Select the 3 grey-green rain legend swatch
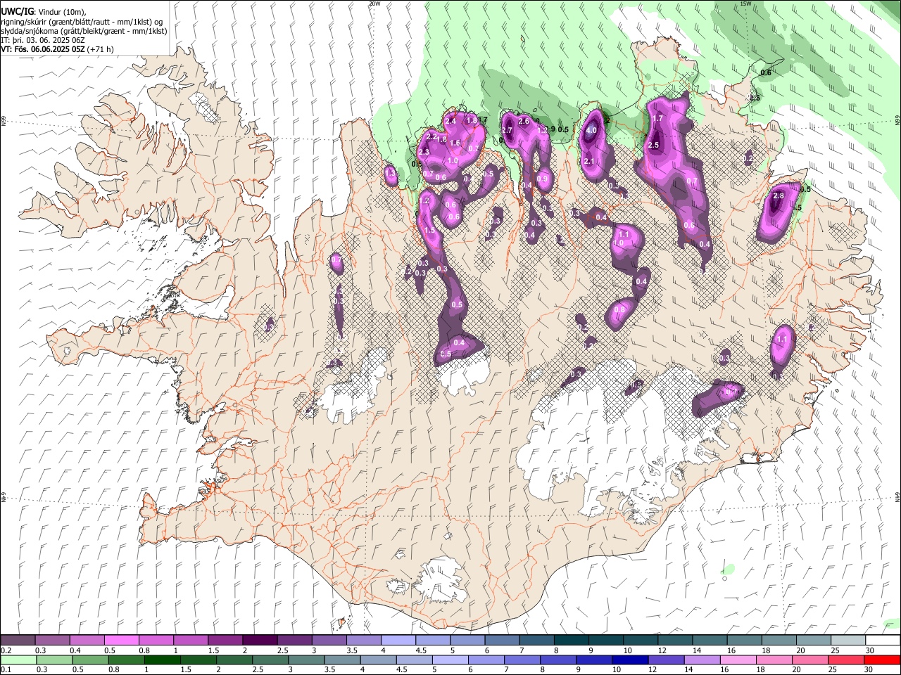The width and height of the screenshot is (901, 675). pos(306,660)
